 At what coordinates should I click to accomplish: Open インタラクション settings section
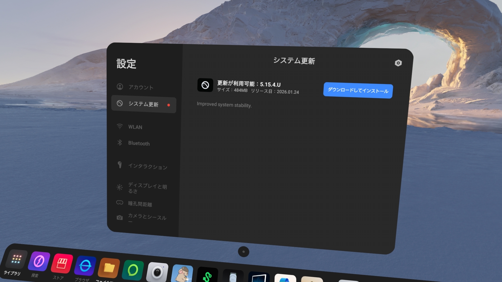[x=147, y=166]
